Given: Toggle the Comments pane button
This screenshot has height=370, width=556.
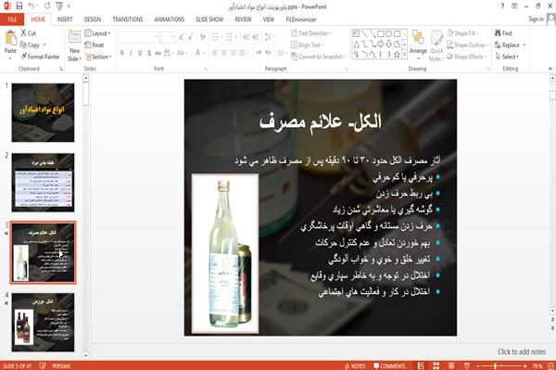Looking at the screenshot, I should coord(389,366).
